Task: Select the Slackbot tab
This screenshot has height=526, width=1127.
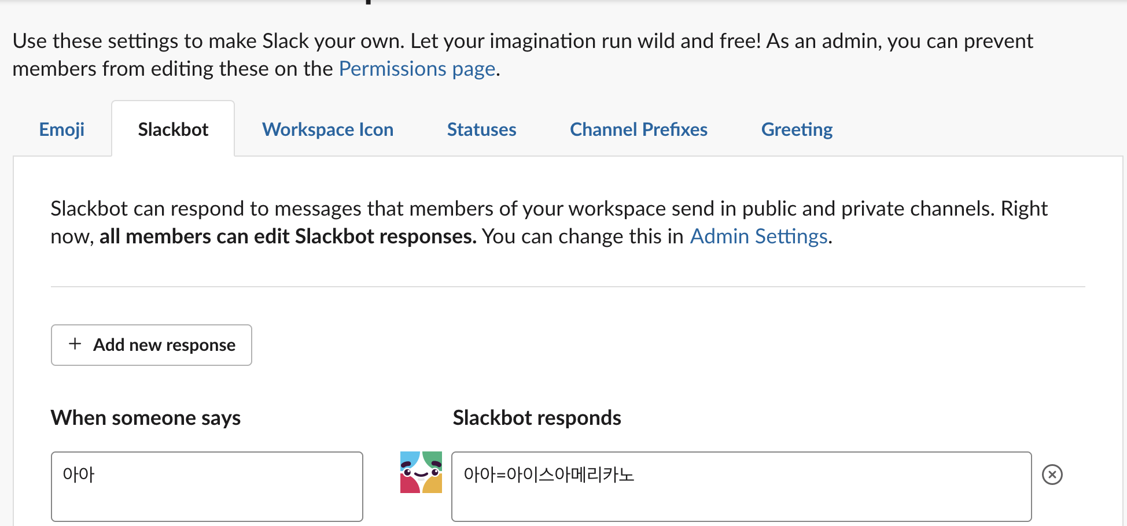Action: [173, 129]
